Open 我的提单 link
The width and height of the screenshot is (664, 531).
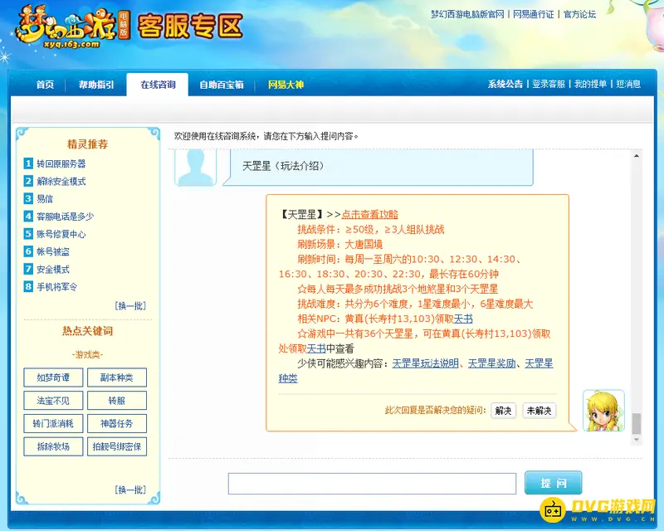point(590,84)
